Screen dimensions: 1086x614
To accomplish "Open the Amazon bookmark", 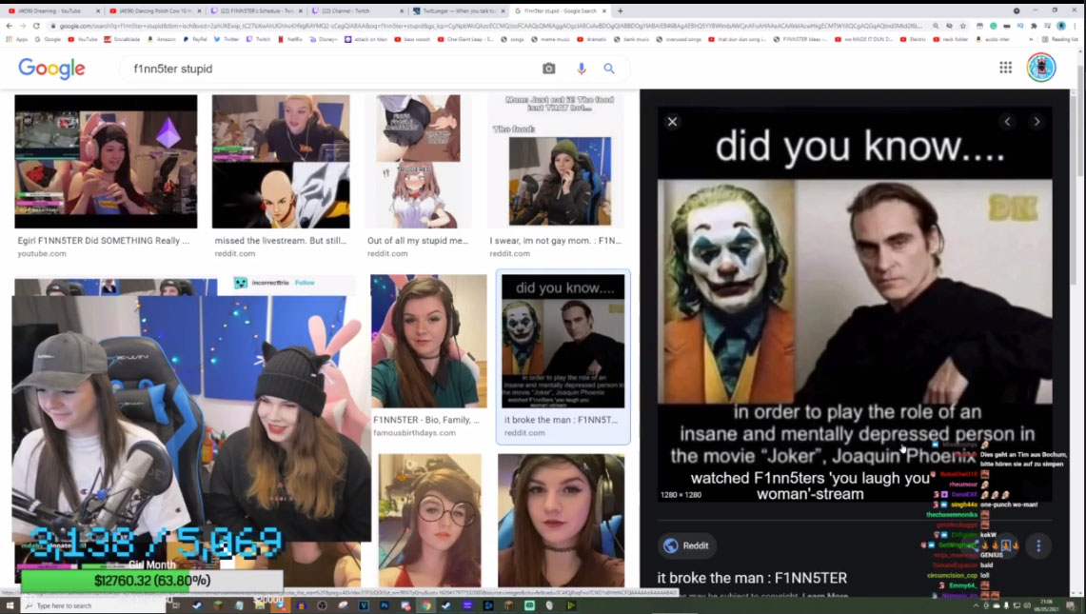I will pyautogui.click(x=162, y=39).
